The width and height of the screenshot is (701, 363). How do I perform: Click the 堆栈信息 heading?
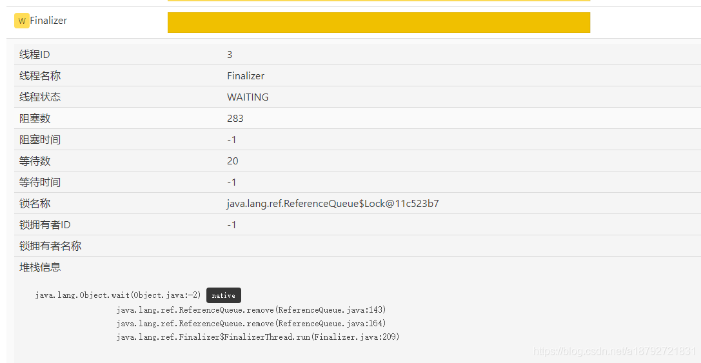click(40, 268)
